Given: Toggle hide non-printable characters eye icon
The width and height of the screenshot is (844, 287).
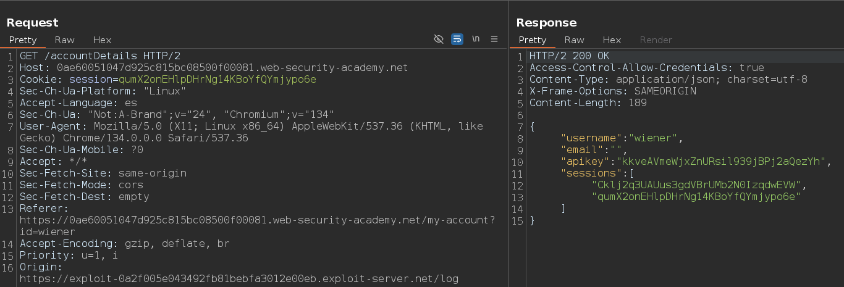Looking at the screenshot, I should click(439, 39).
